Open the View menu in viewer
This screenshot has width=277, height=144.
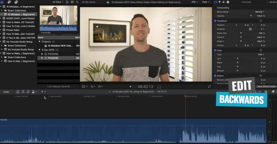tap(206, 2)
